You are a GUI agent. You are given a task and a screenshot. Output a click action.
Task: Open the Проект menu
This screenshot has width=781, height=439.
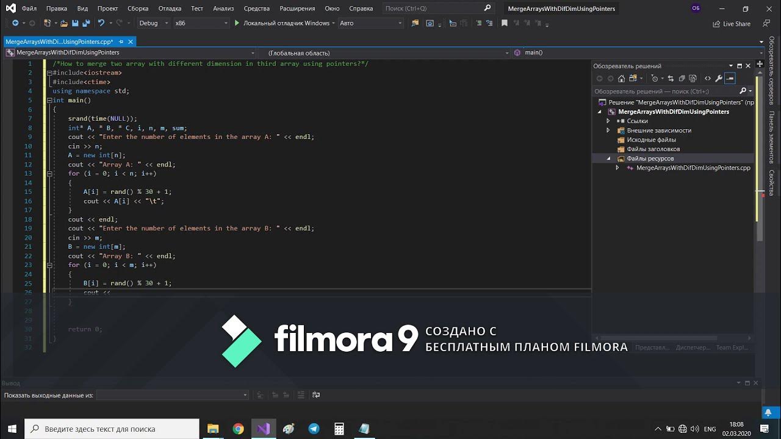(107, 9)
